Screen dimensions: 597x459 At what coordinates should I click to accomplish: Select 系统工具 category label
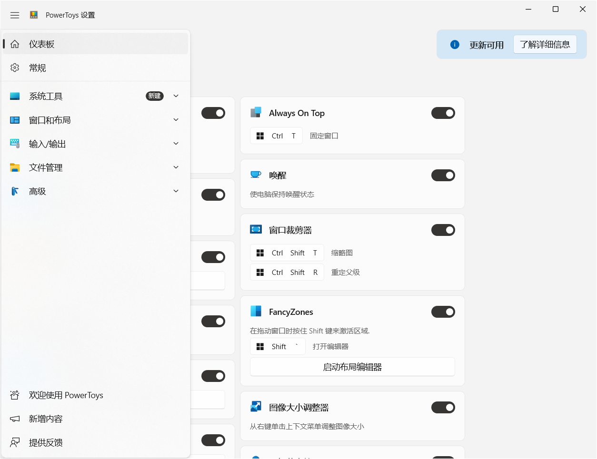click(x=46, y=97)
